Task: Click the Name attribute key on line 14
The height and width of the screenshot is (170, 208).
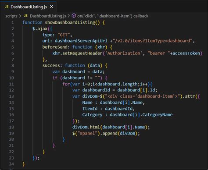Action: pos(87,103)
